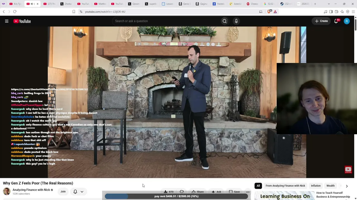Dislike the video

(x=182, y=192)
